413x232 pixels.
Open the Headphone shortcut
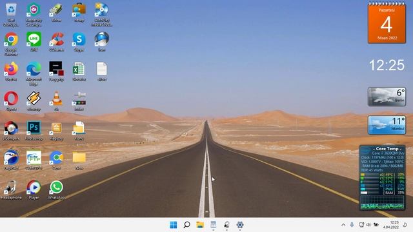[x=11, y=188]
